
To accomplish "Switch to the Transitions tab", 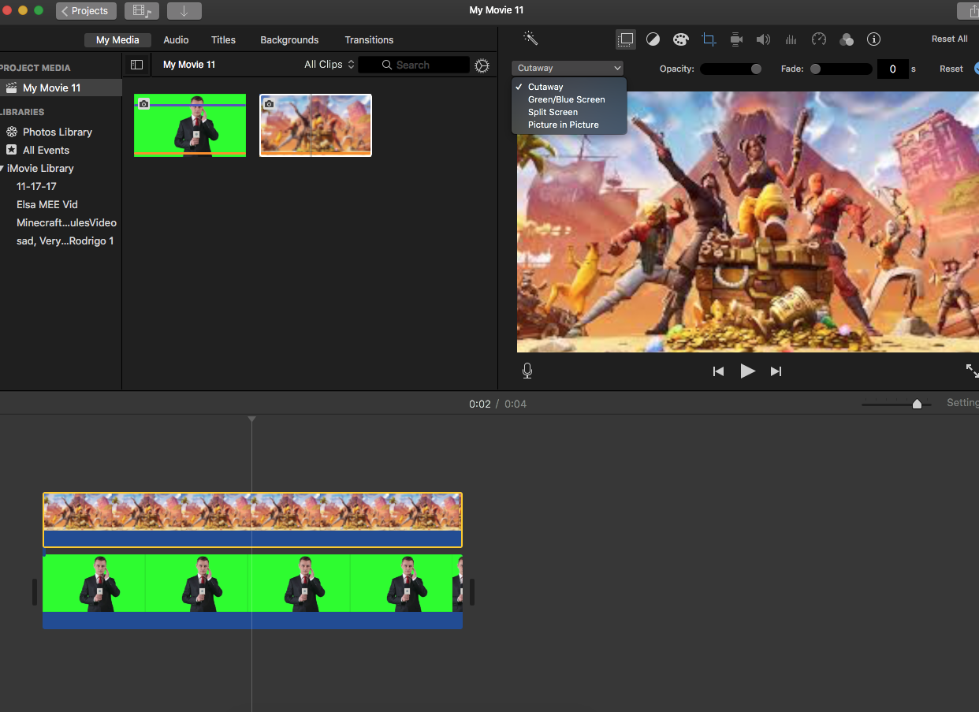I will tap(369, 39).
